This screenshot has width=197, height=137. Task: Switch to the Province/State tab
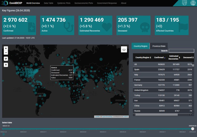[x=159, y=46]
